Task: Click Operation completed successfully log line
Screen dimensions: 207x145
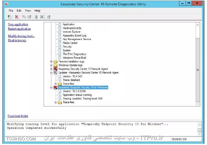Action: tap(37, 128)
